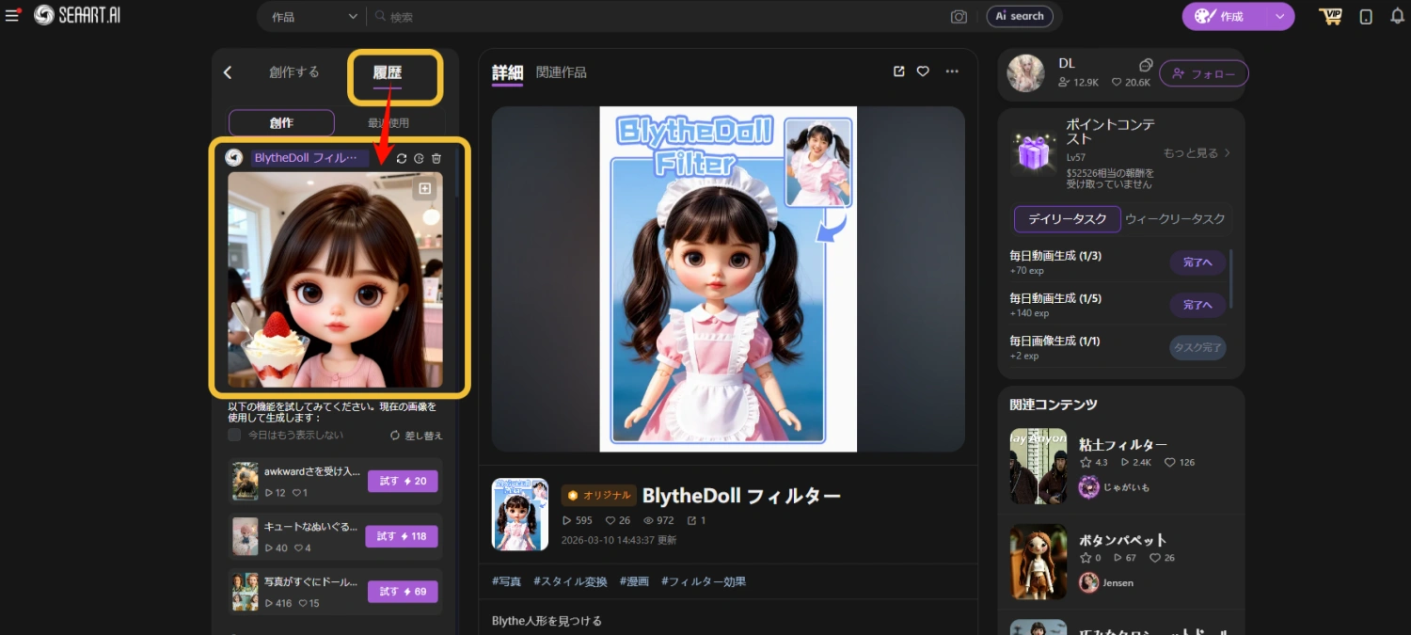Like the BlytheDoll artwork with the heart icon
This screenshot has height=635, width=1411.
923,71
